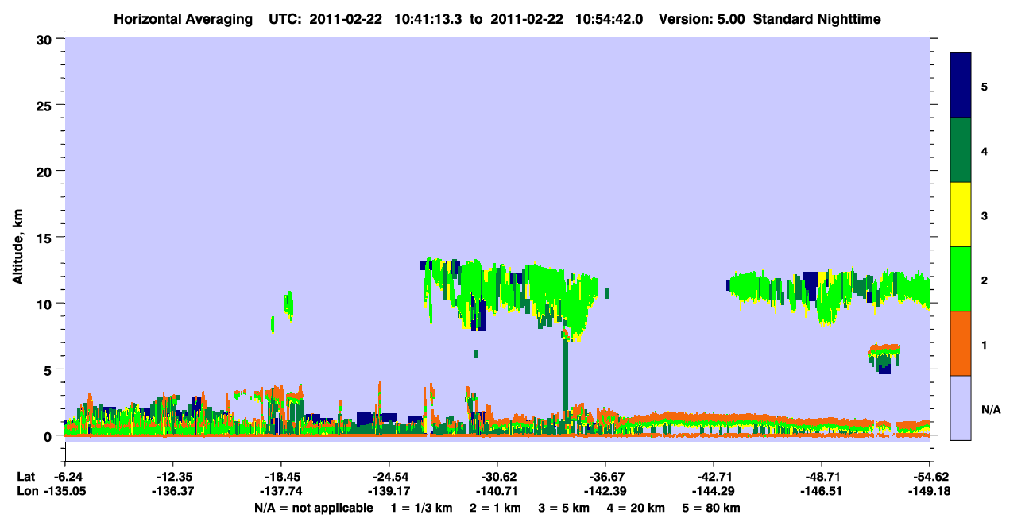This screenshot has width=1033, height=530.
Task: Click latitude value '-12.35'
Action: (172, 477)
